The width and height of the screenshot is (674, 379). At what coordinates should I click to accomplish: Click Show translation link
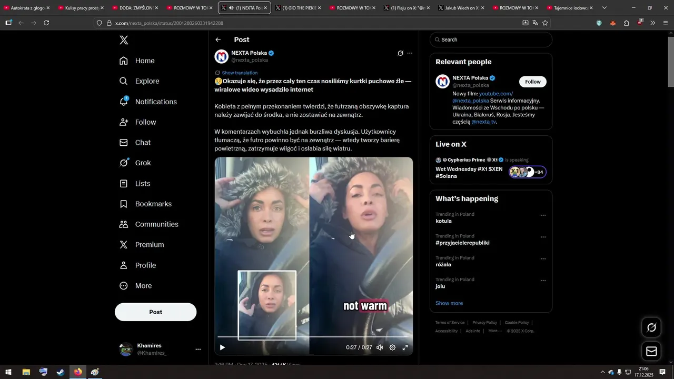pos(240,73)
